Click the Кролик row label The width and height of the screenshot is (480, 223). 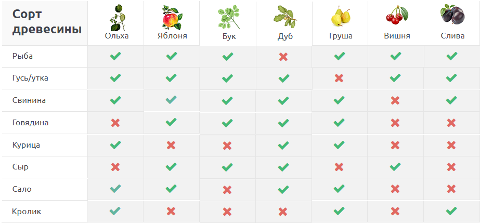pos(27,212)
